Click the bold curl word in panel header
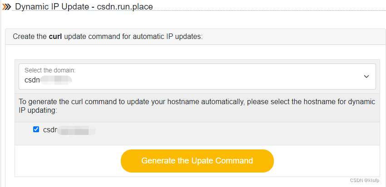This screenshot has height=187, width=386. point(55,37)
